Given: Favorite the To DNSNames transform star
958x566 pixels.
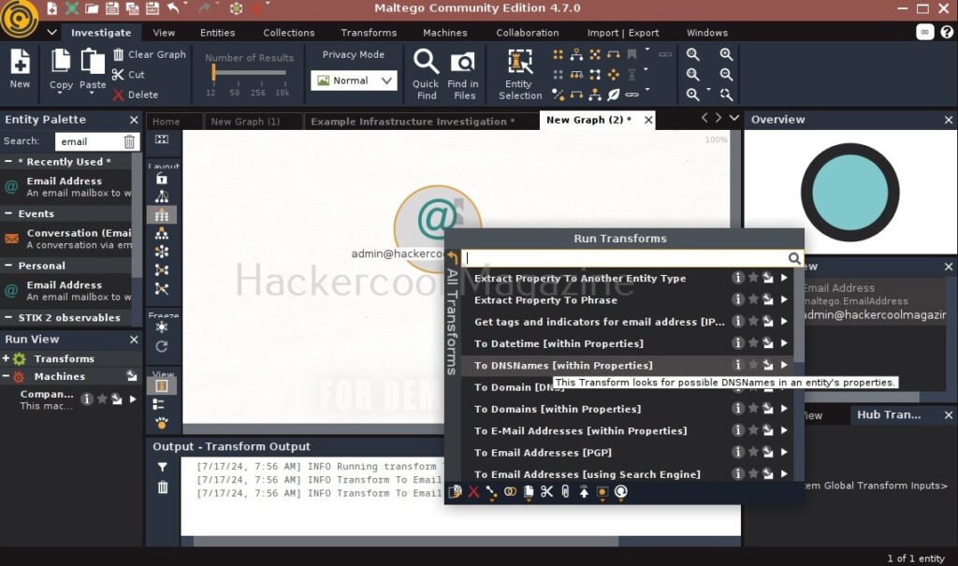Looking at the screenshot, I should 753,365.
